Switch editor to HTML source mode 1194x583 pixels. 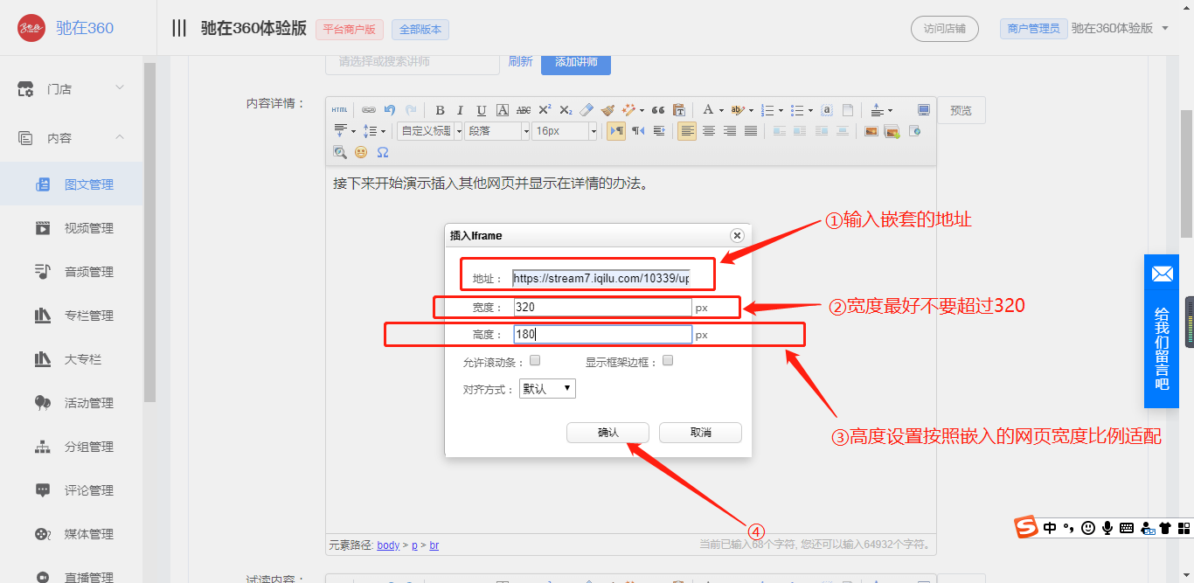click(x=340, y=110)
